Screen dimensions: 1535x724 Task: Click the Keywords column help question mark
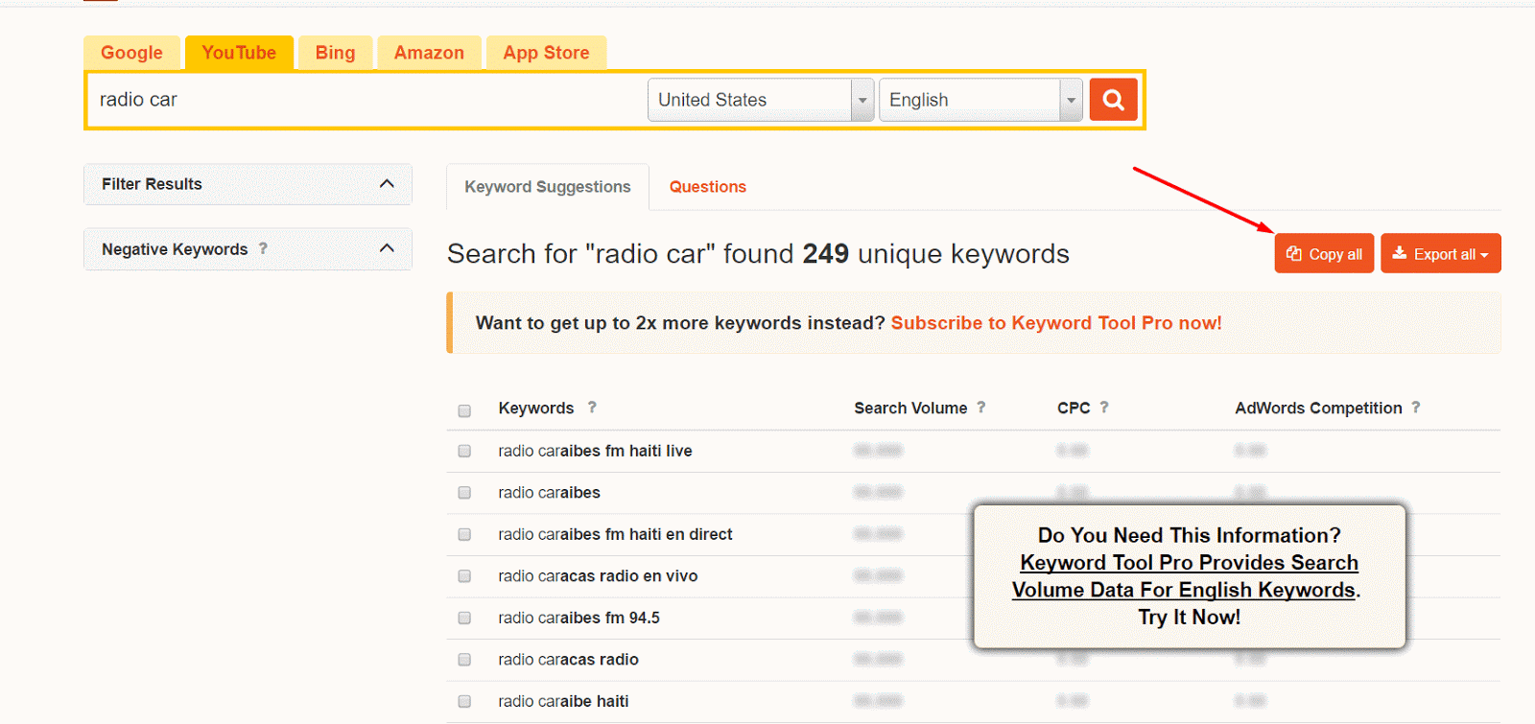pyautogui.click(x=592, y=408)
